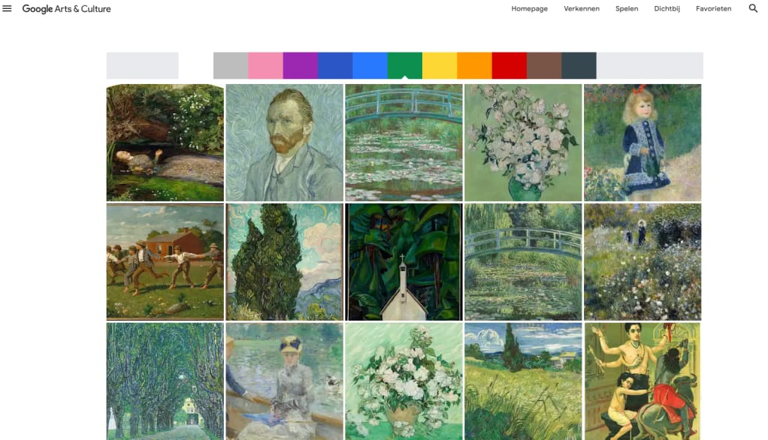Select the red color swatch
768x440 pixels.
click(x=509, y=65)
